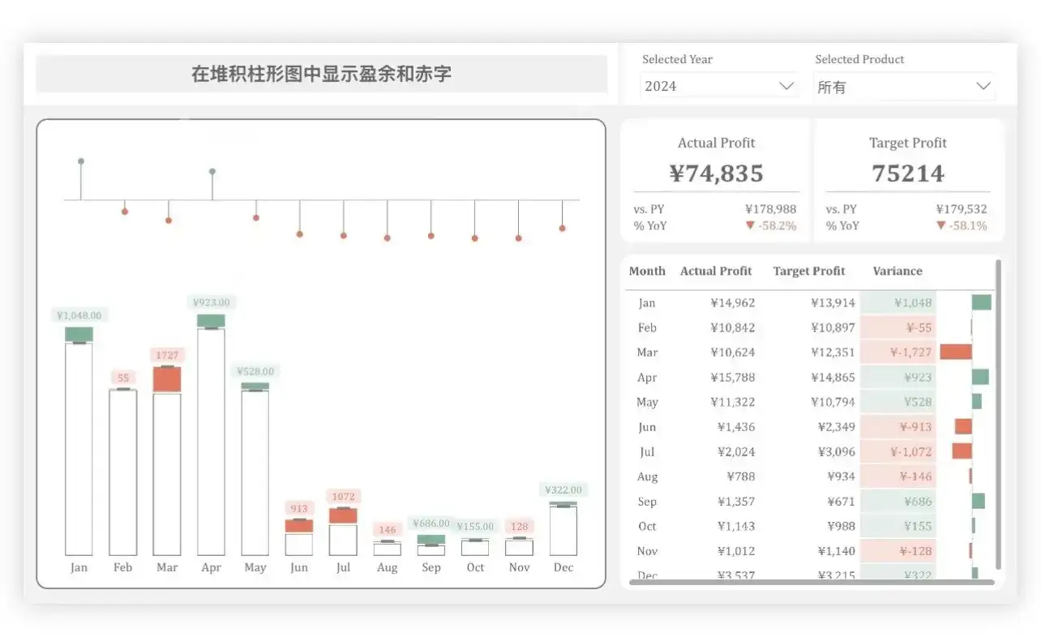This screenshot has height=637, width=1041.
Task: Open the Selected Year dropdown
Action: tap(718, 85)
